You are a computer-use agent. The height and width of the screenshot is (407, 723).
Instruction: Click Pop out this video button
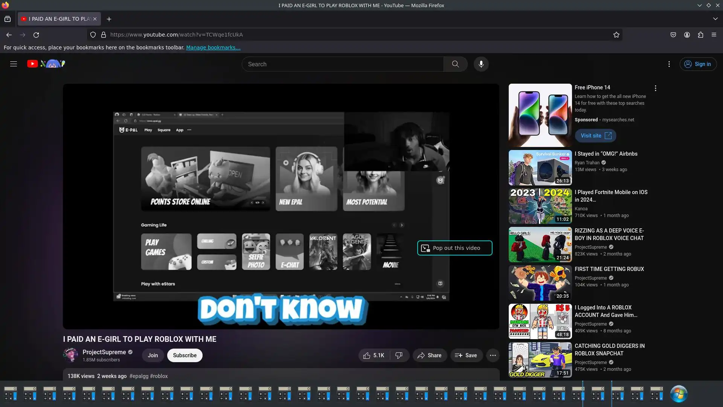point(455,248)
